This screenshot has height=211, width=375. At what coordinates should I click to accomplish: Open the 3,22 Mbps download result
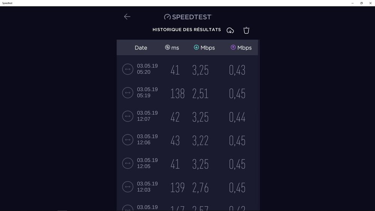pyautogui.click(x=187, y=140)
